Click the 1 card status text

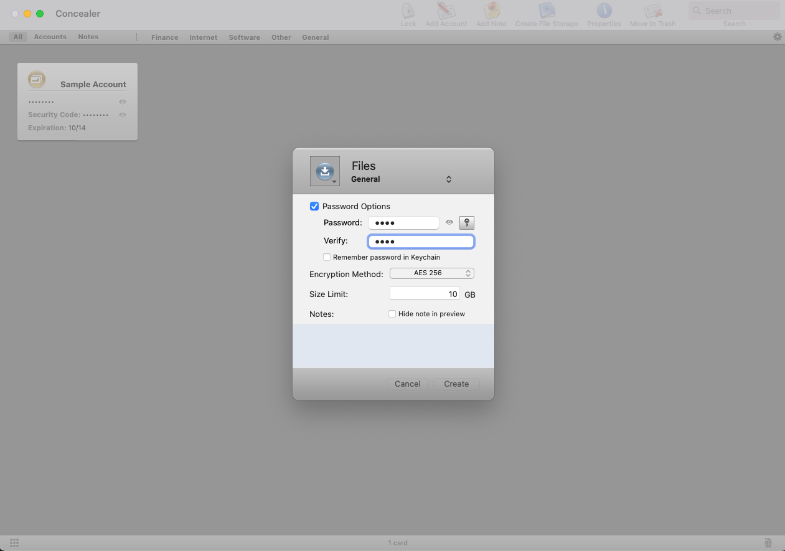398,543
